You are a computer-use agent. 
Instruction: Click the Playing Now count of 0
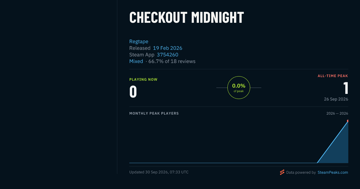(x=133, y=92)
